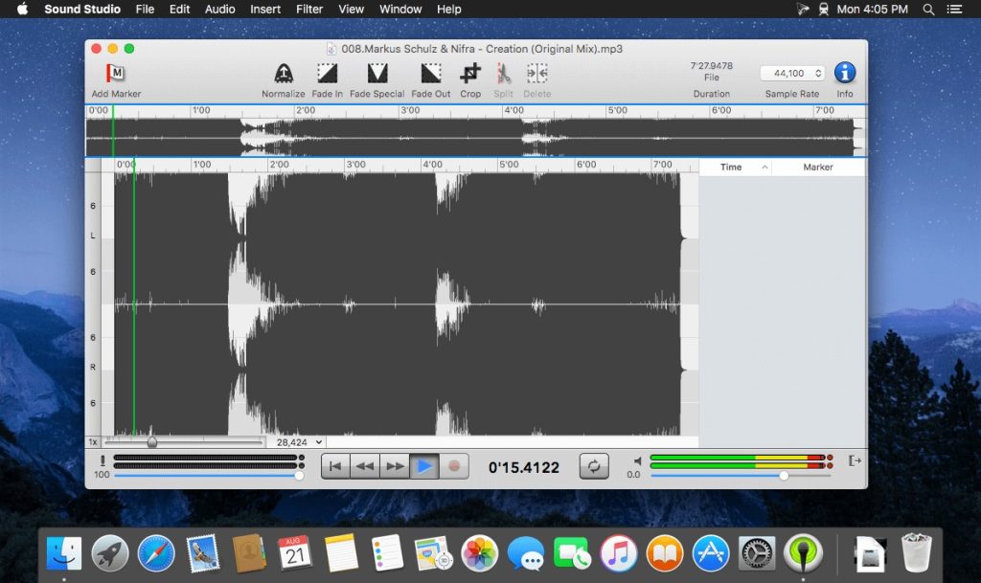Open the Filter menu

coord(309,9)
